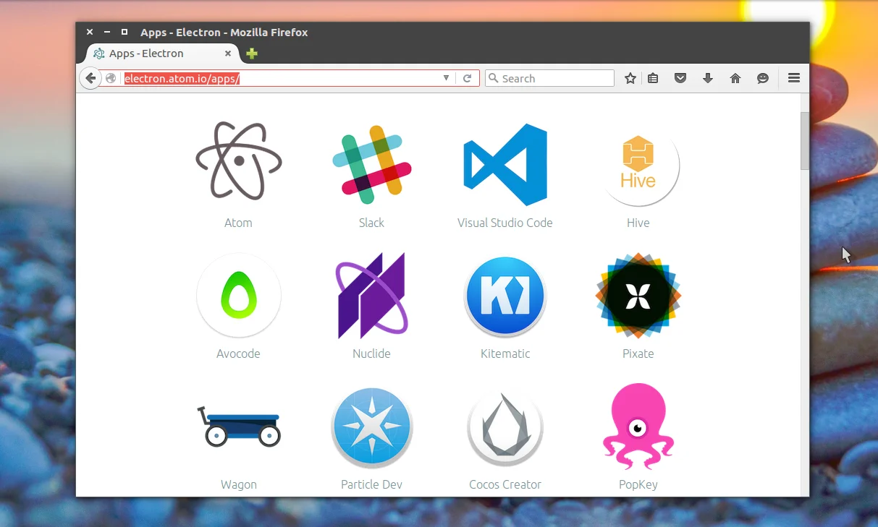Select the Visual Studio Code logo

[505, 165]
